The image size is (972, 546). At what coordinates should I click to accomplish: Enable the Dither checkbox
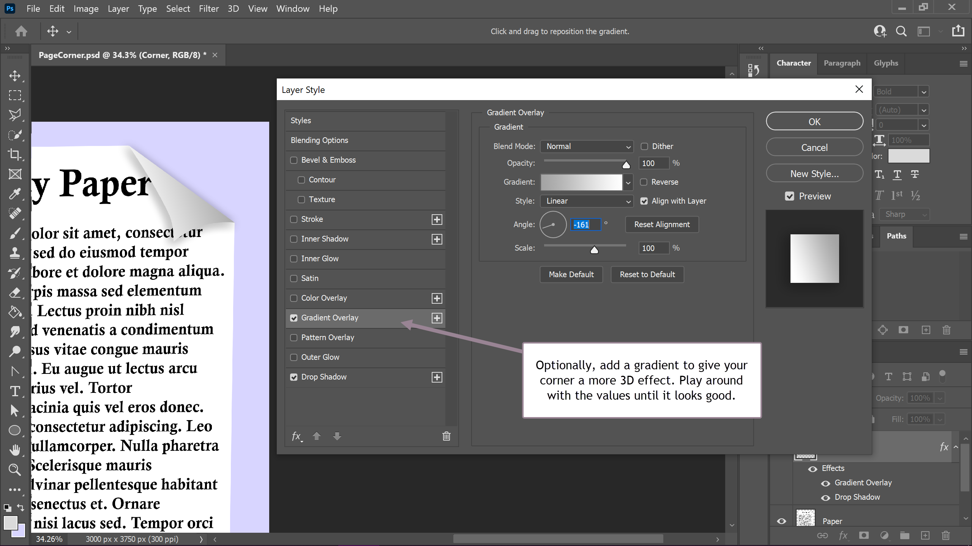(x=644, y=146)
